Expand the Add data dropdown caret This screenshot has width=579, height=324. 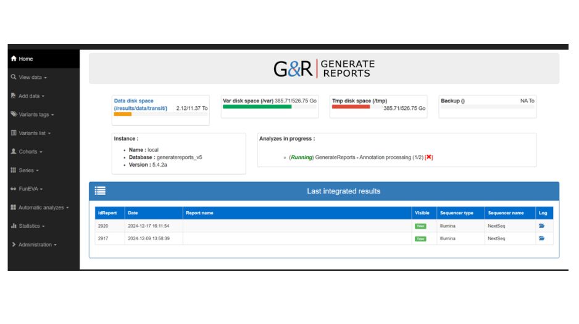(x=43, y=96)
